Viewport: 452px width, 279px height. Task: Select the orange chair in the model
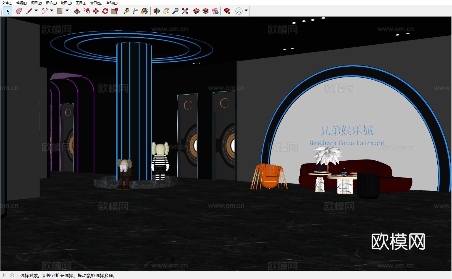coord(269,177)
